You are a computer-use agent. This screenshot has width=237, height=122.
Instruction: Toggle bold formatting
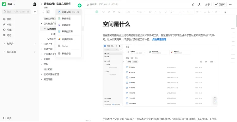[150, 12]
